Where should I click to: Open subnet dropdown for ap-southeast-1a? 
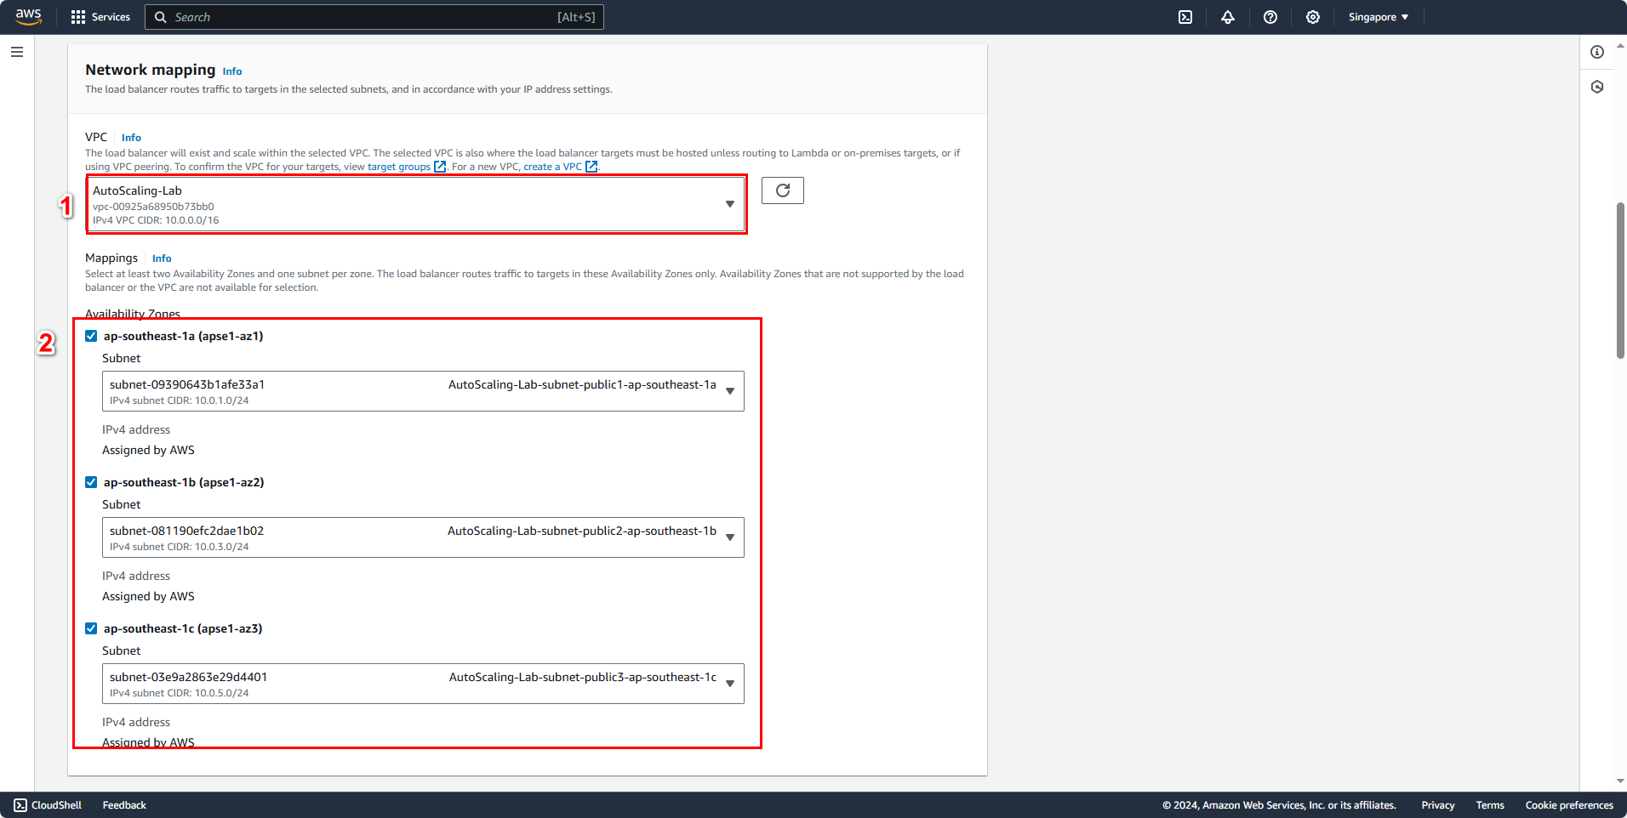pos(730,390)
